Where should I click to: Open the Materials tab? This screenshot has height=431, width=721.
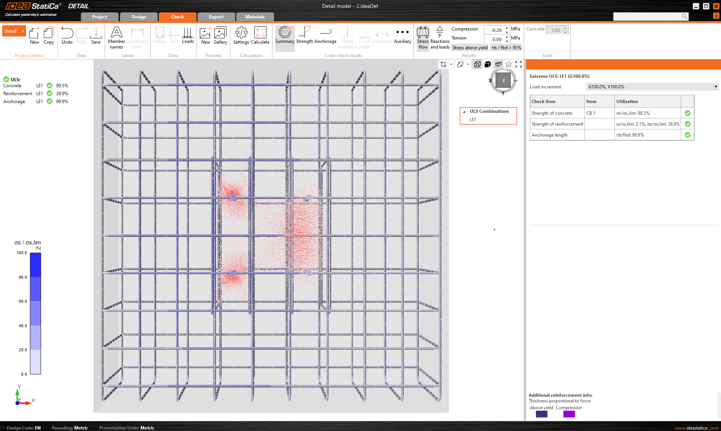point(255,17)
